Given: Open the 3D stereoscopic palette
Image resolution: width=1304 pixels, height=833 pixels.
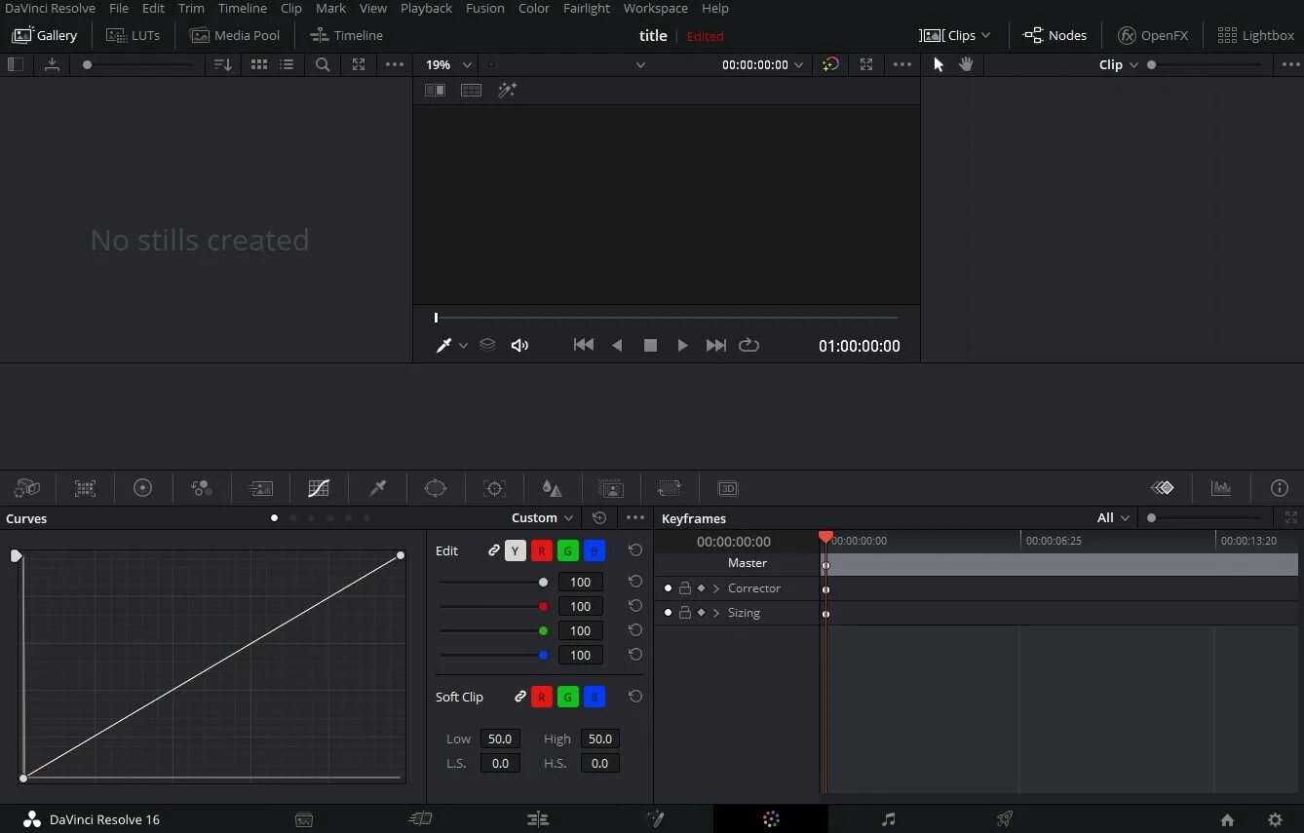Looking at the screenshot, I should [728, 488].
